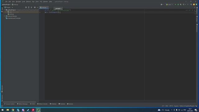Open Bookmarks side panel
The height and width of the screenshot is (112, 199).
(x=2, y=89)
